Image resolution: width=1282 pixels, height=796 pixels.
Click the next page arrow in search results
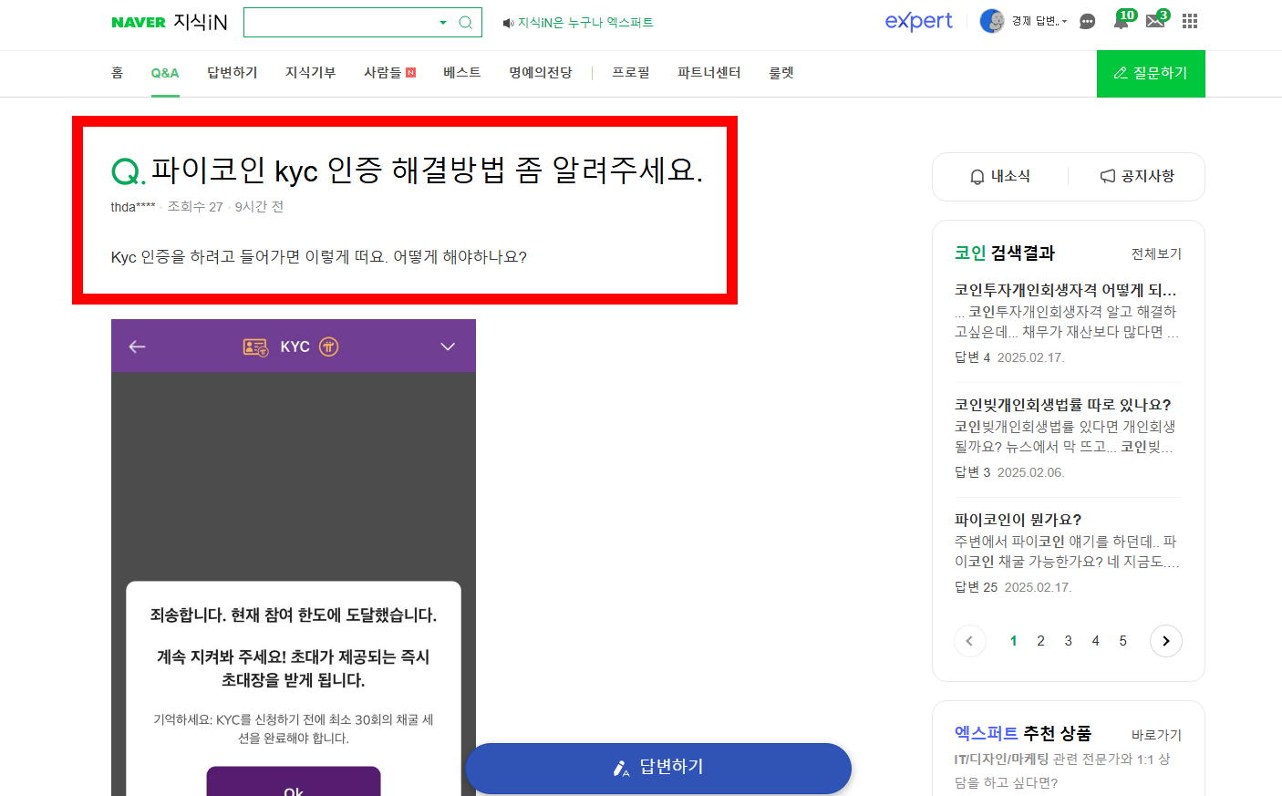[1166, 641]
